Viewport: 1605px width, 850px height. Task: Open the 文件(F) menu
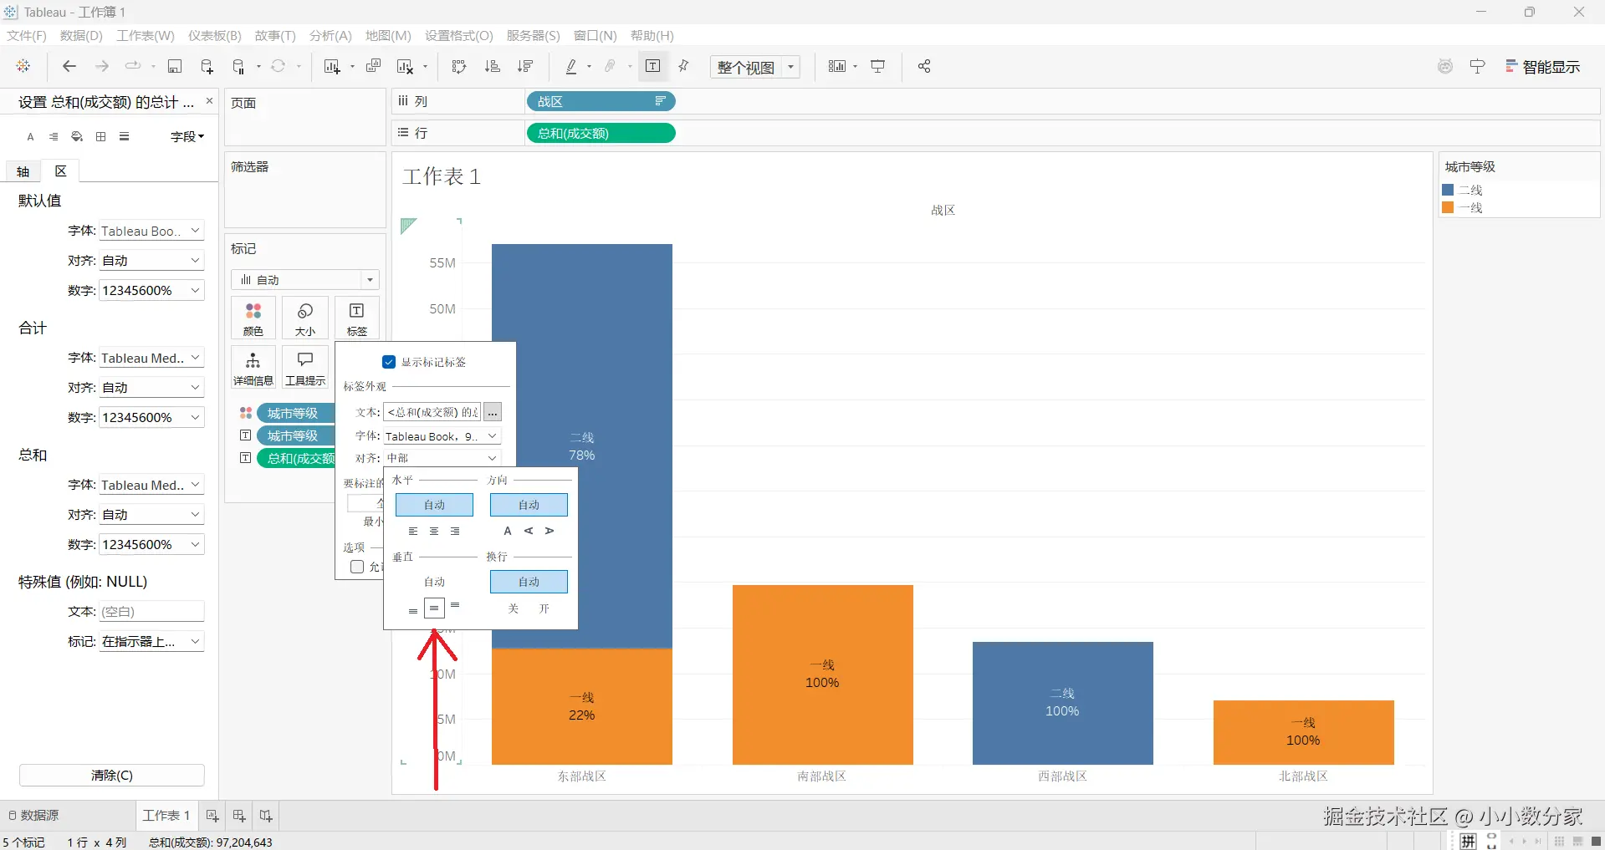tap(27, 35)
